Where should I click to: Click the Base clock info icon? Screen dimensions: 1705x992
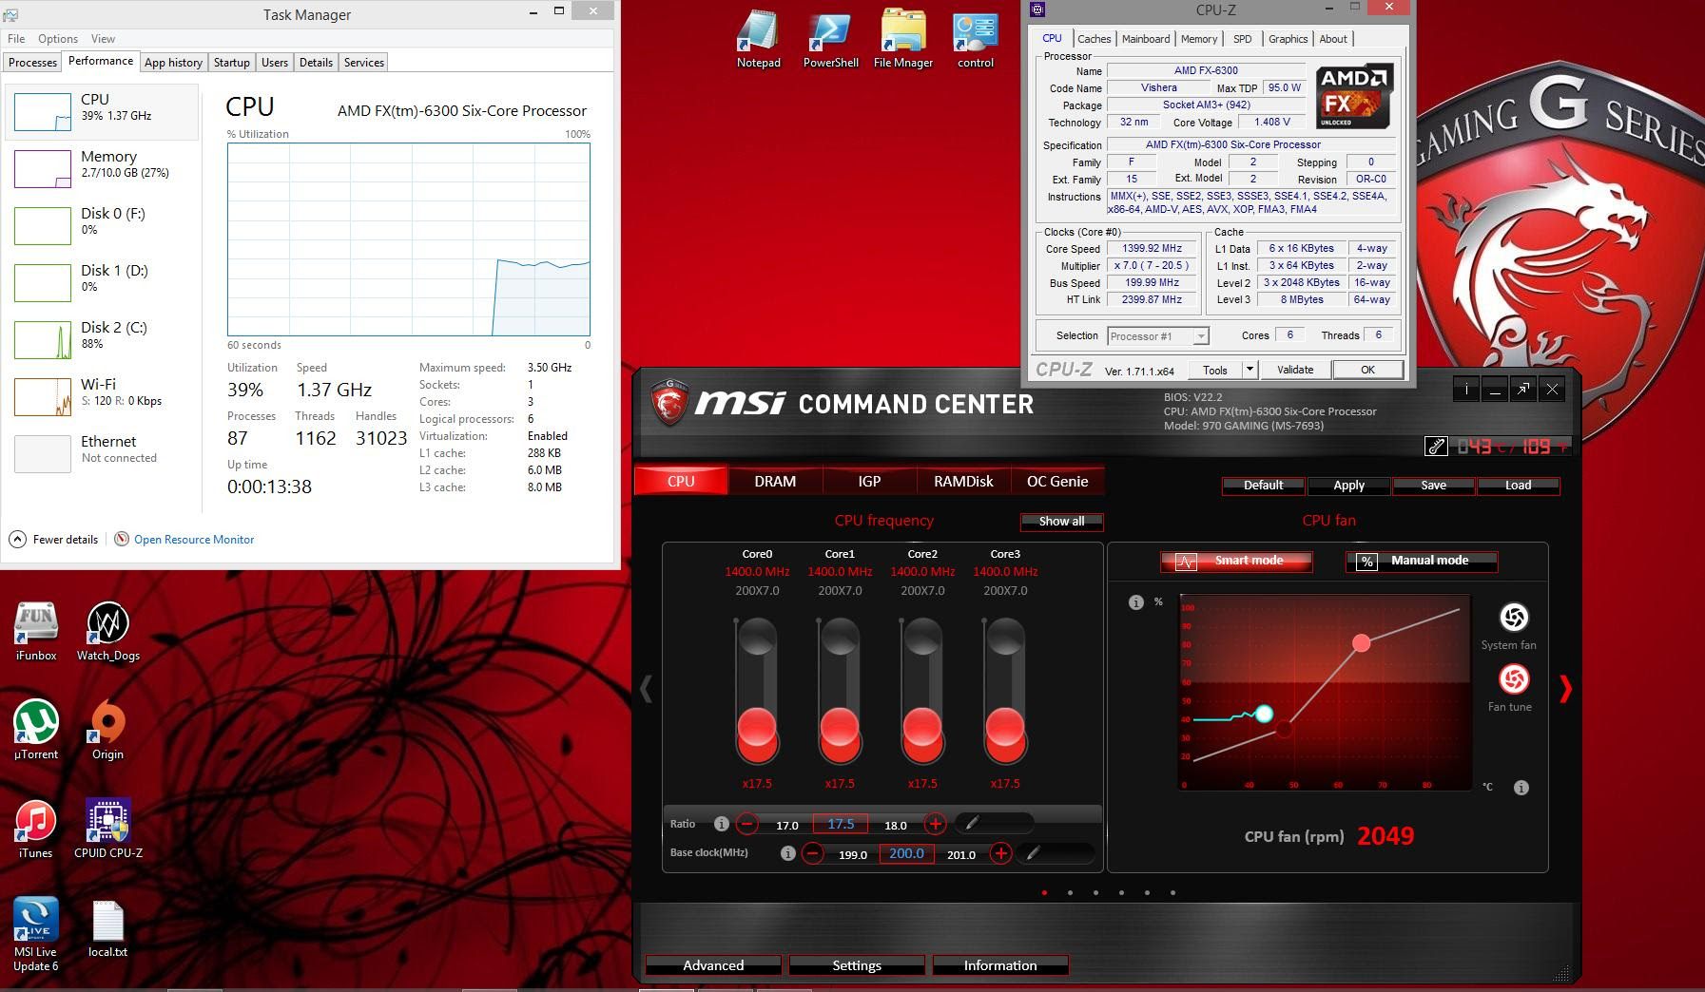[x=787, y=853]
